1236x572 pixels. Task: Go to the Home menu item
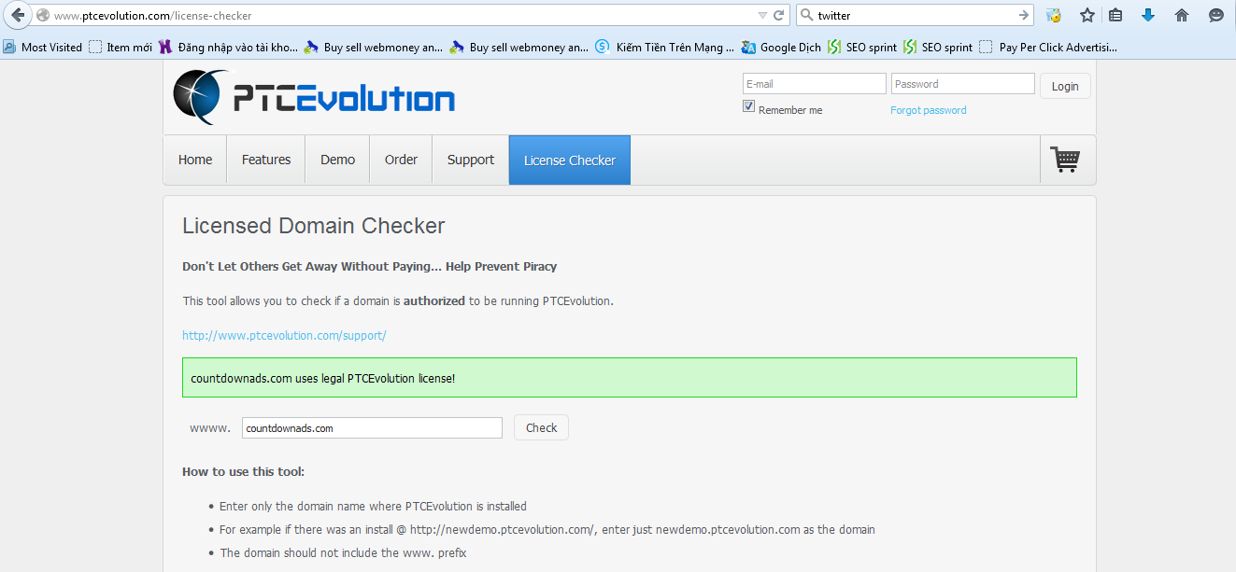point(195,160)
